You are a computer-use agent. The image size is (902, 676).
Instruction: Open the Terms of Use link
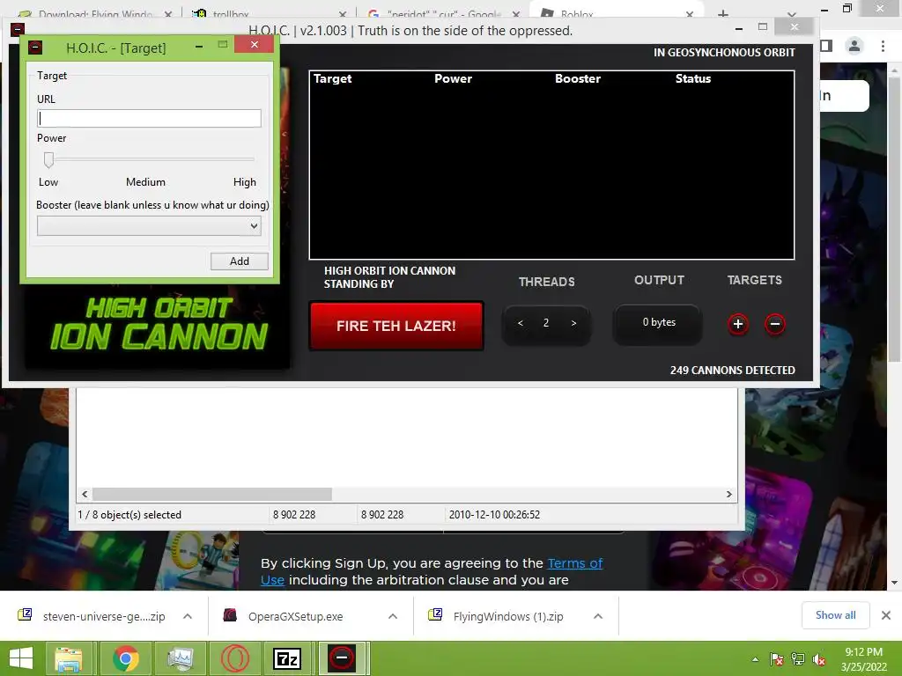574,563
